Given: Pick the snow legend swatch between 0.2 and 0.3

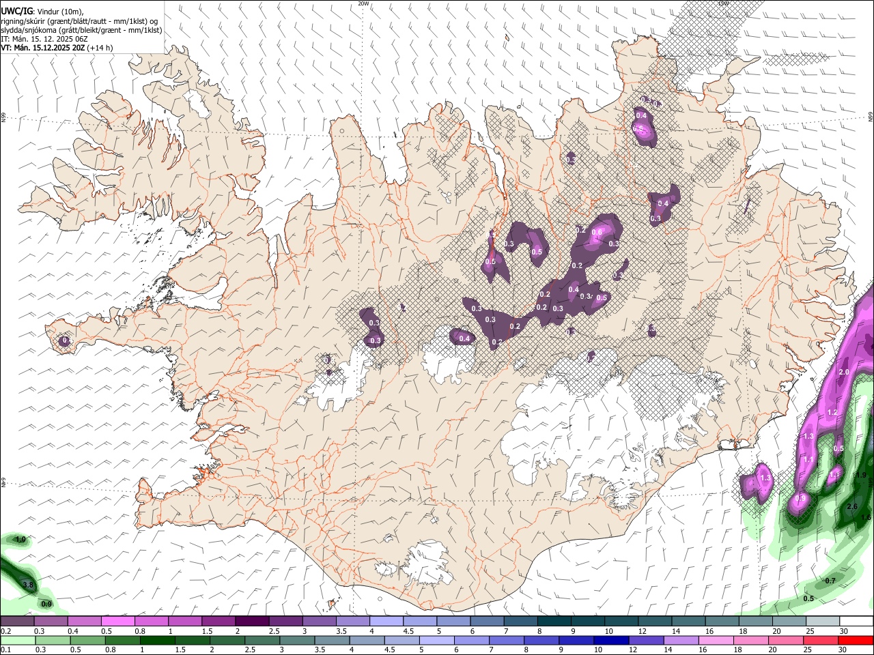Looking at the screenshot, I should pyautogui.click(x=17, y=622).
